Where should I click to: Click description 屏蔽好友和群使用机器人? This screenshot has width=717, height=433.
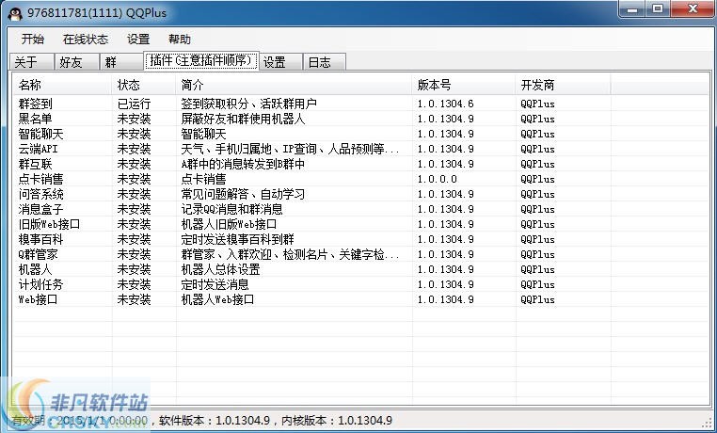point(243,119)
